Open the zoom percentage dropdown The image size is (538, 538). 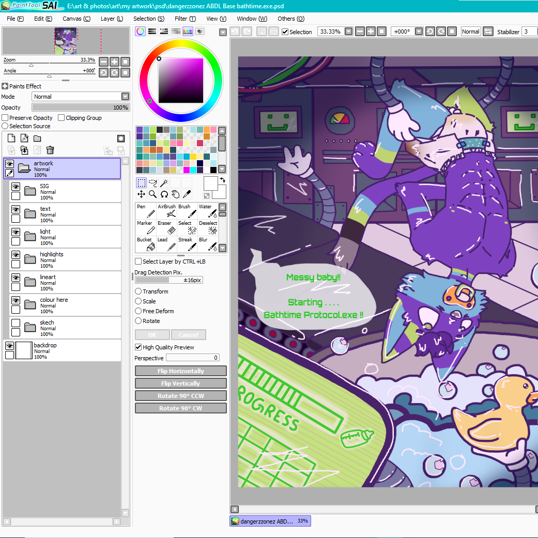[349, 32]
